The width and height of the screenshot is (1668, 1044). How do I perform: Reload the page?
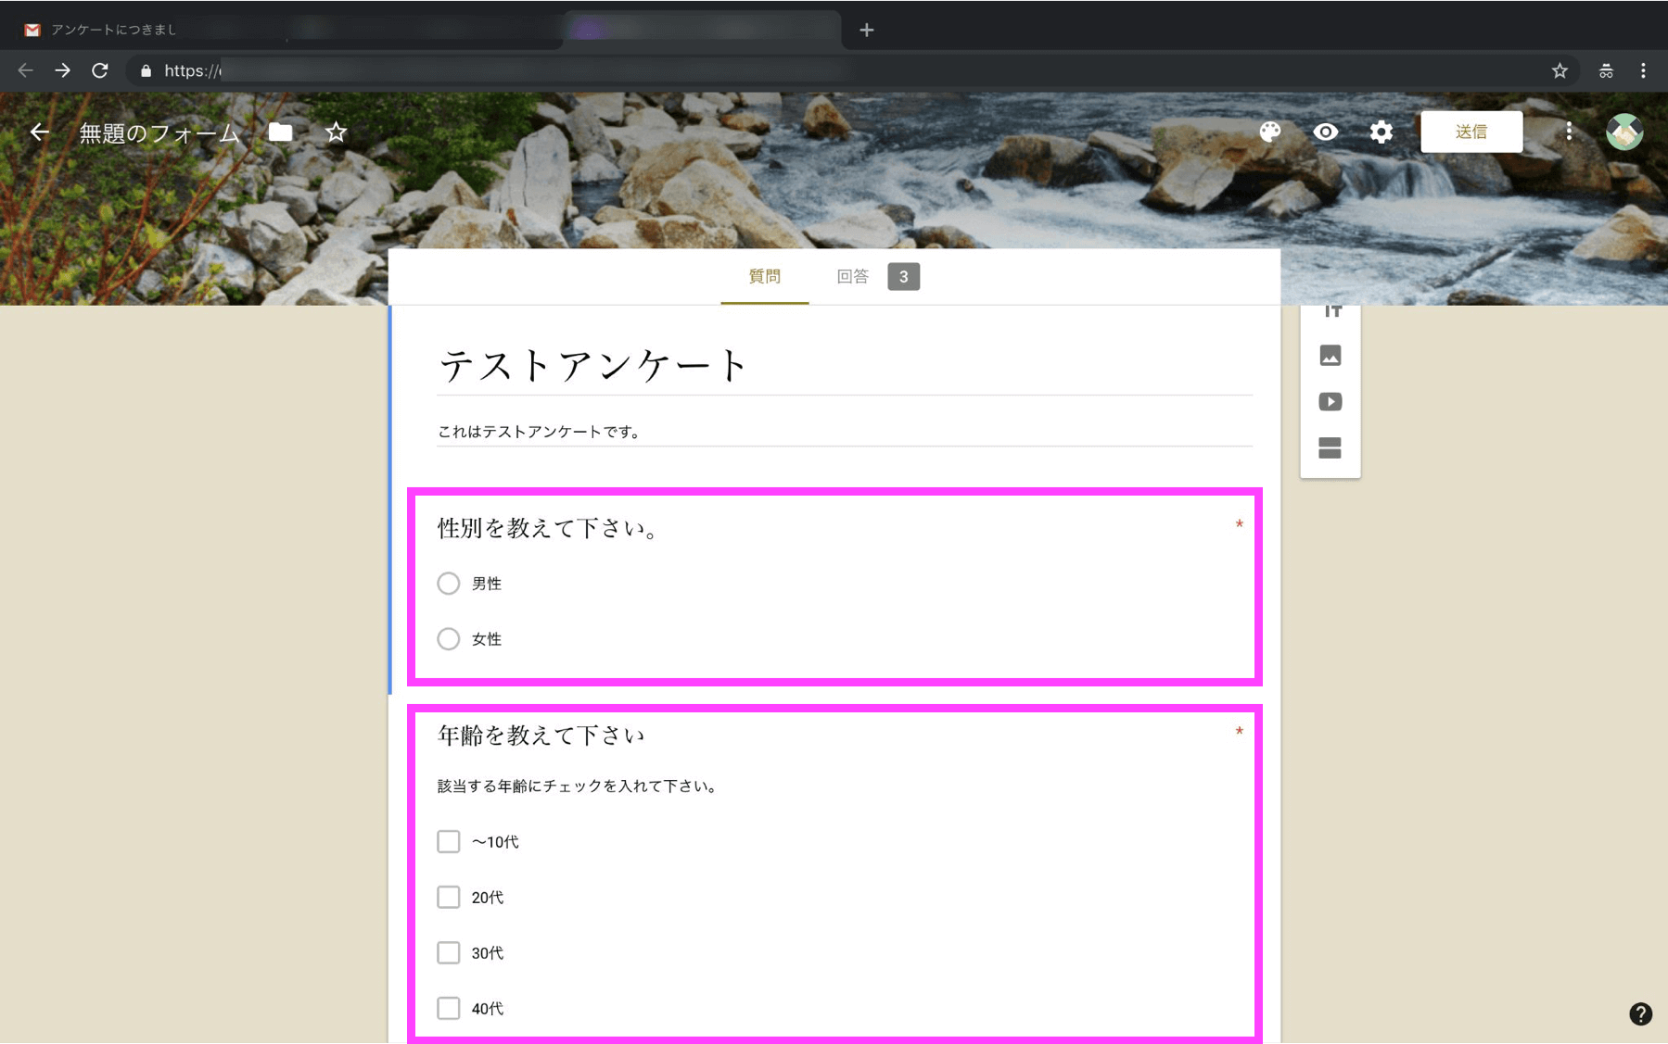pos(100,70)
